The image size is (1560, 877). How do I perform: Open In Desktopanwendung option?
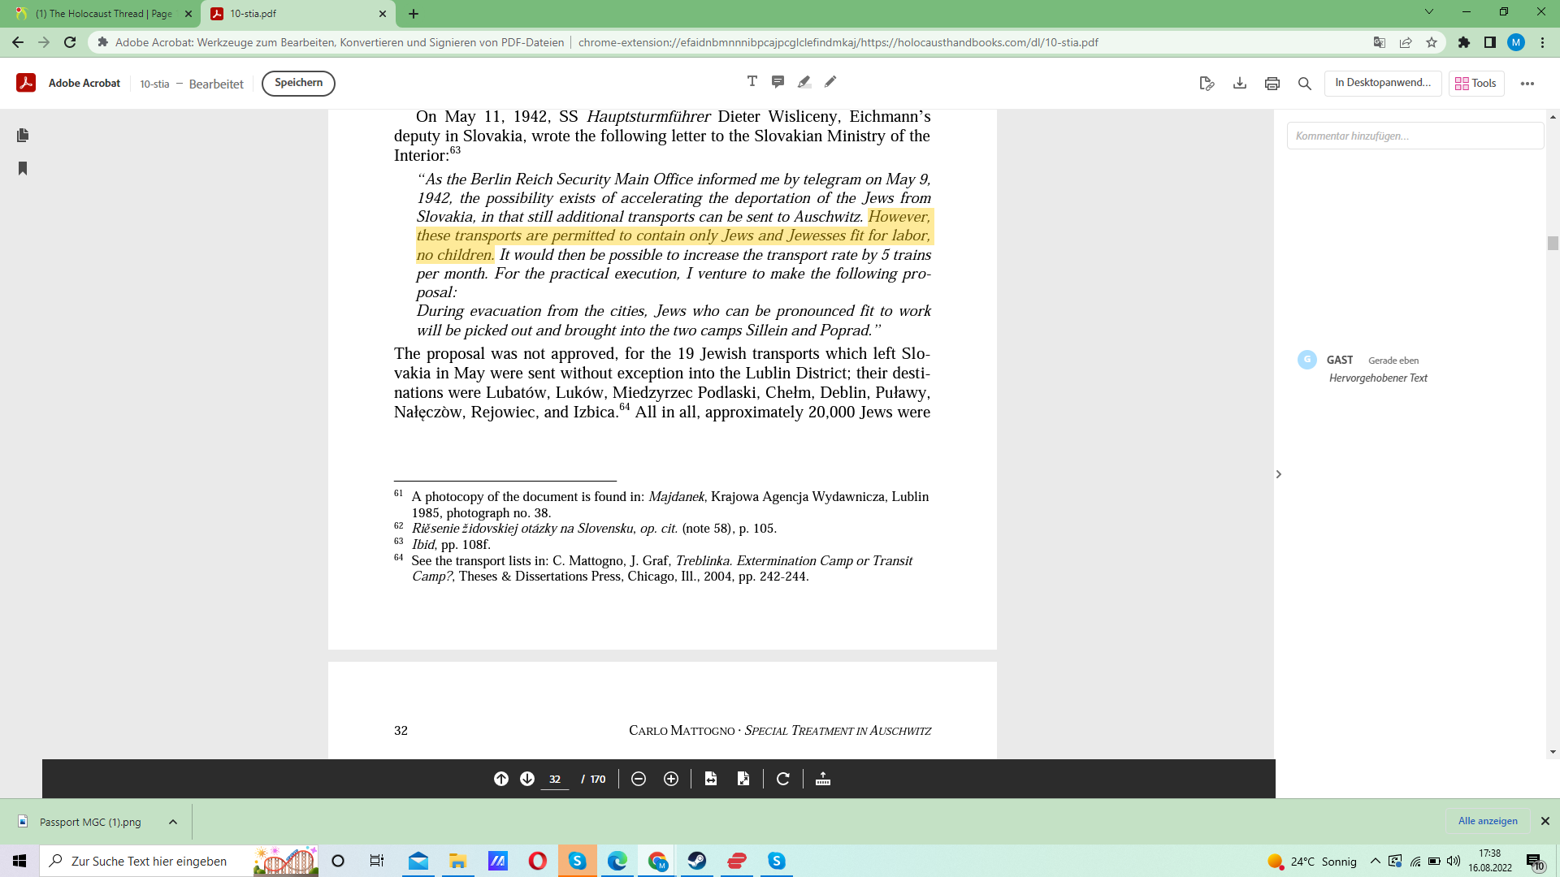click(1383, 83)
